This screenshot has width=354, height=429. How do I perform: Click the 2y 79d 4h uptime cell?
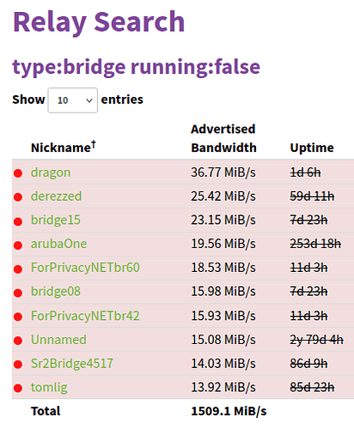tap(317, 340)
